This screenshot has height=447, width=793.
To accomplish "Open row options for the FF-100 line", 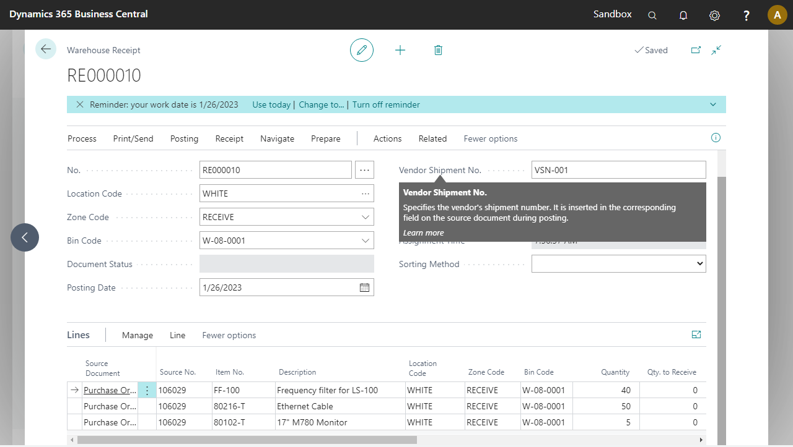I will point(147,390).
